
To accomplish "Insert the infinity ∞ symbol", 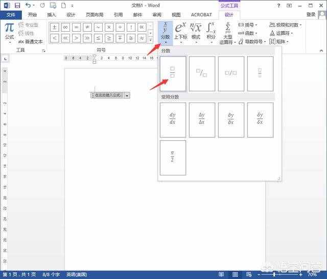I will point(65,27).
